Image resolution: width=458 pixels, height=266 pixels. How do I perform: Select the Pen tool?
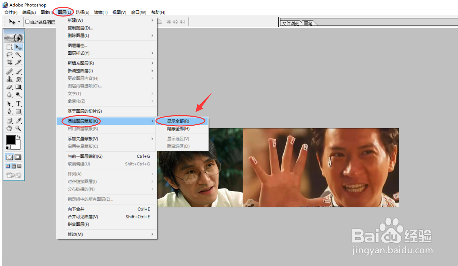[9, 112]
